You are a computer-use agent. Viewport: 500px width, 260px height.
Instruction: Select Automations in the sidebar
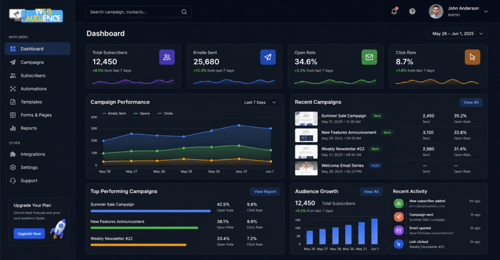37,89
